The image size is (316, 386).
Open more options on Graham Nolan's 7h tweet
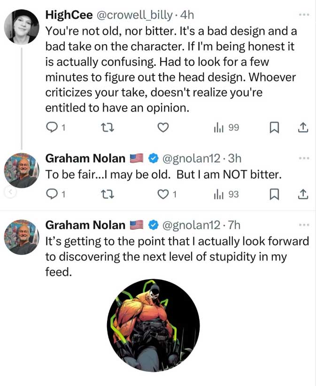tap(304, 225)
